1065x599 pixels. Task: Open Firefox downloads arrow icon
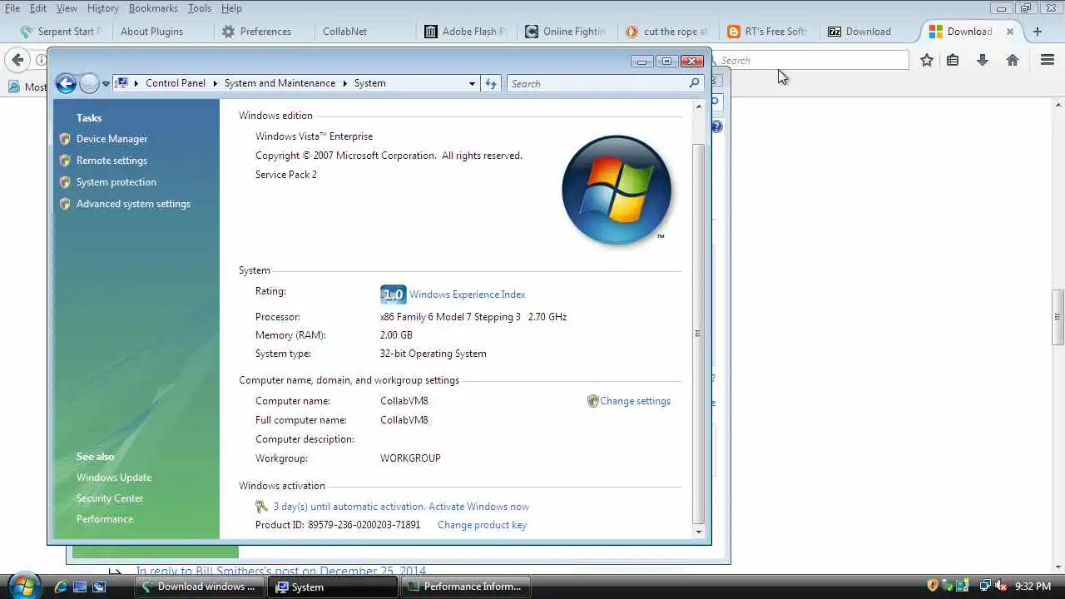[983, 60]
